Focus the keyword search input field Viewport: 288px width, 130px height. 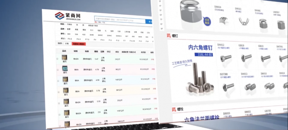(x=120, y=20)
